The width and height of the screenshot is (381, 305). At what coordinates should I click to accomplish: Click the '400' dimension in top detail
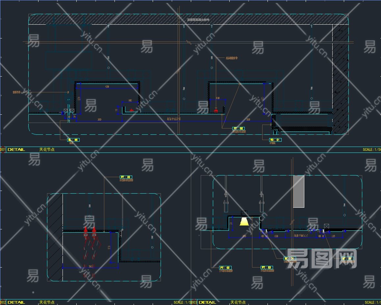click(x=107, y=87)
